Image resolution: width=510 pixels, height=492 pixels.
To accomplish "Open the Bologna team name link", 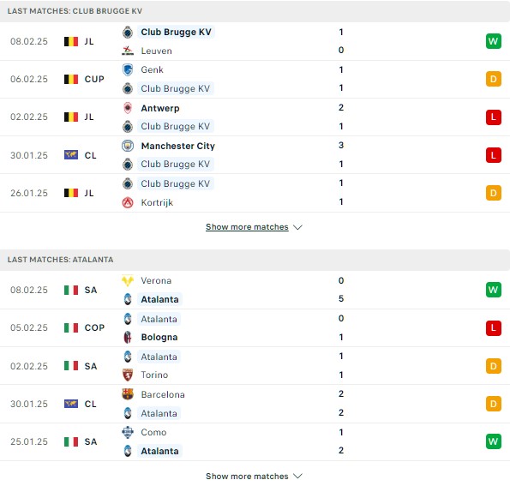I will tap(159, 337).
